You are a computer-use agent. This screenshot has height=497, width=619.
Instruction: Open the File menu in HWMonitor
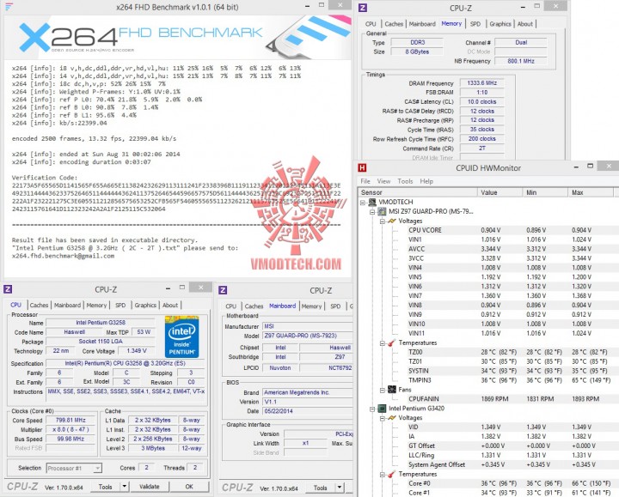(365, 181)
